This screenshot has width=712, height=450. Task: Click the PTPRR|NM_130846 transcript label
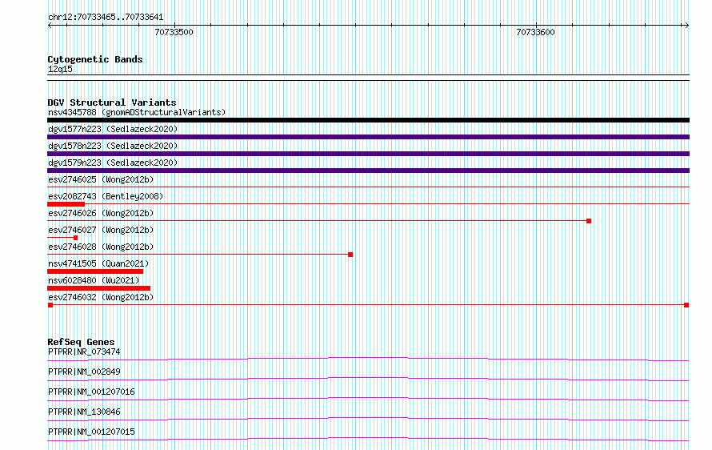pos(84,412)
